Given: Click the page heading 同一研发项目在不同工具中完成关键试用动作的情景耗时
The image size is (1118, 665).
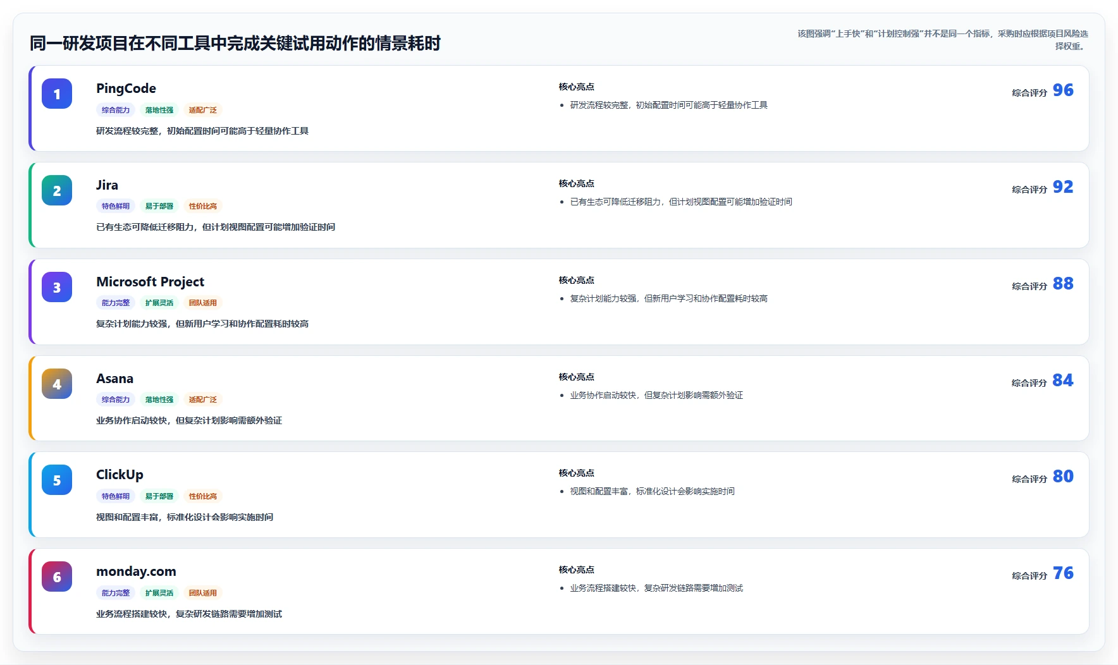Looking at the screenshot, I should point(235,44).
